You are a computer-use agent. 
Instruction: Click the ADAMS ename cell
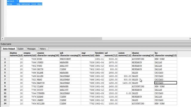48,97
